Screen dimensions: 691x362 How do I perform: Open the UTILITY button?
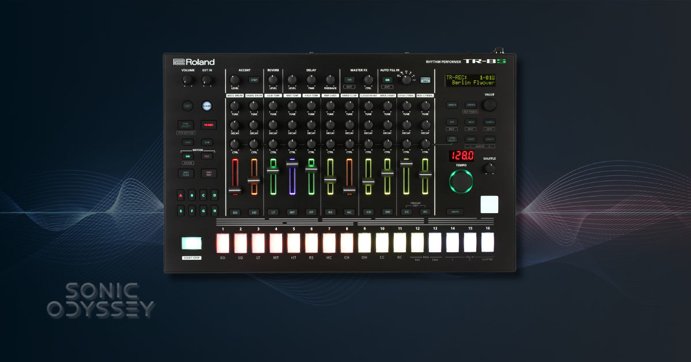(x=489, y=139)
